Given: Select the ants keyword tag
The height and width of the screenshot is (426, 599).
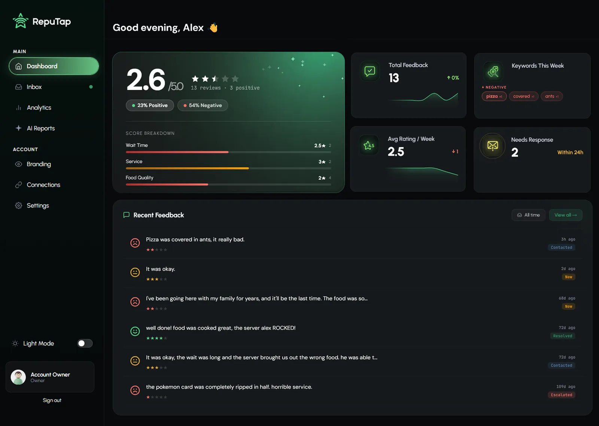Looking at the screenshot, I should [x=552, y=96].
